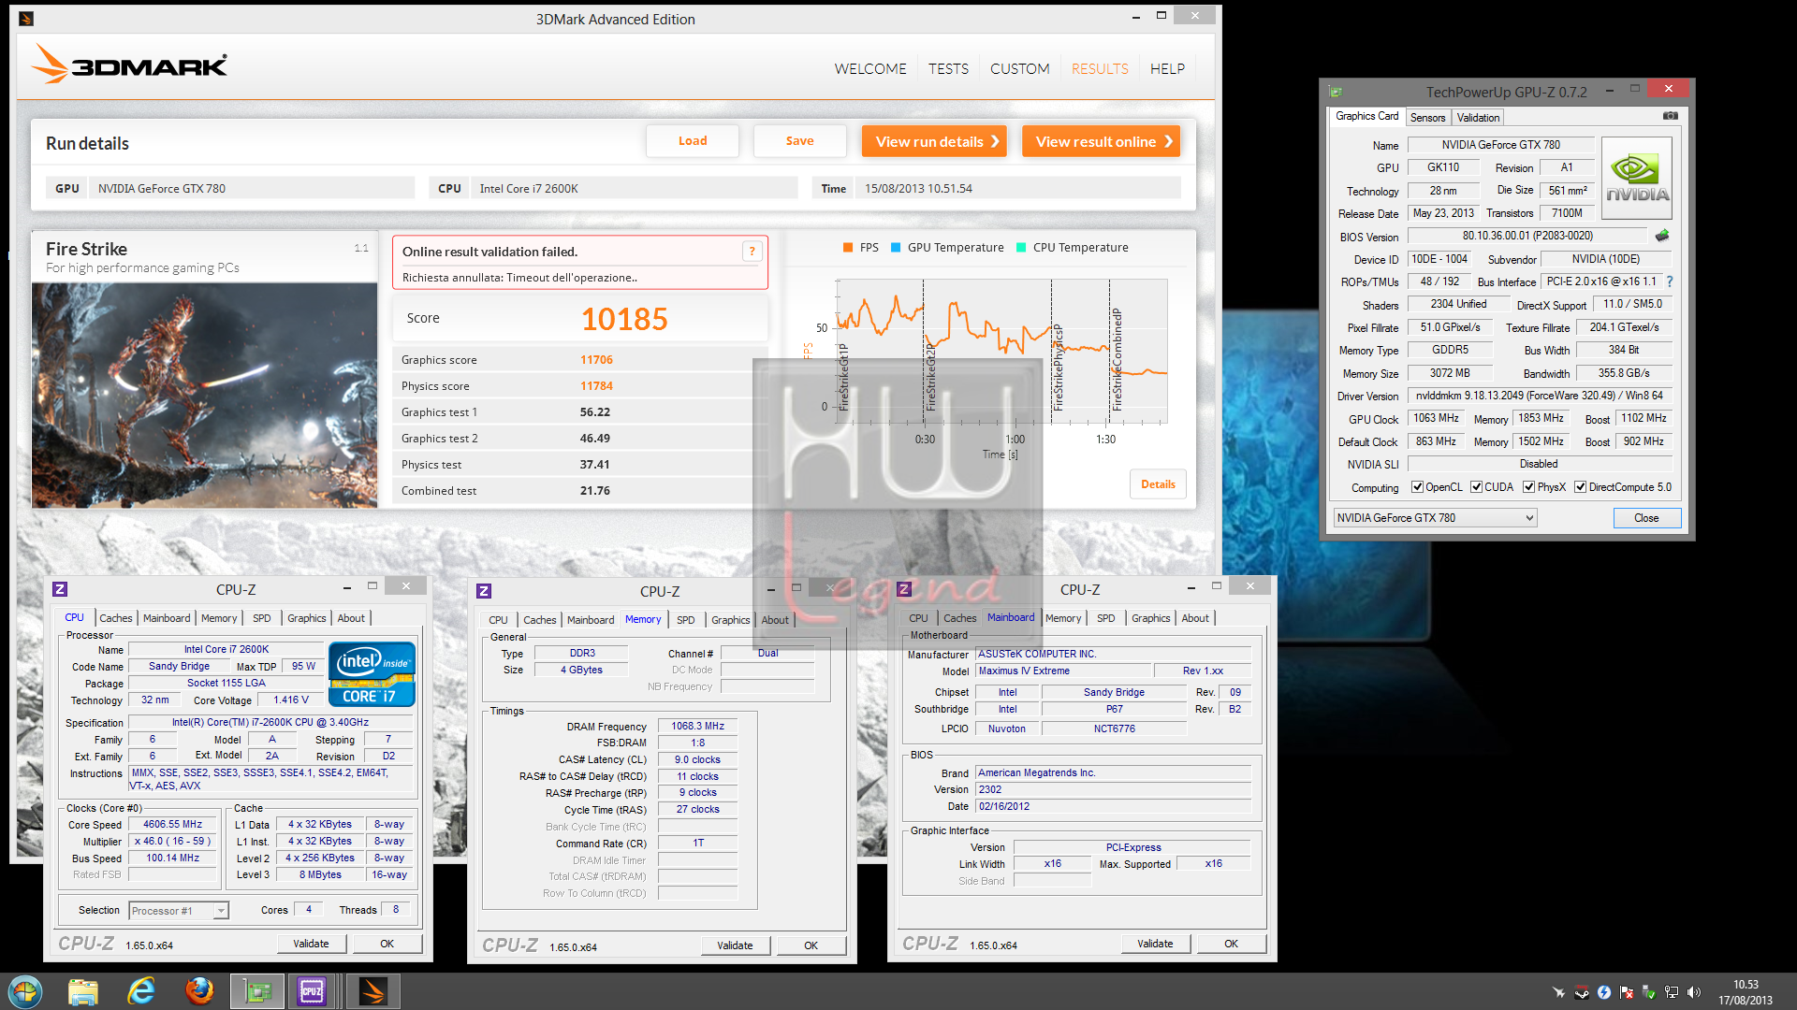Switch to 3DMark via its taskbar icon
Viewport: 1797px width, 1010px height.
[x=373, y=991]
